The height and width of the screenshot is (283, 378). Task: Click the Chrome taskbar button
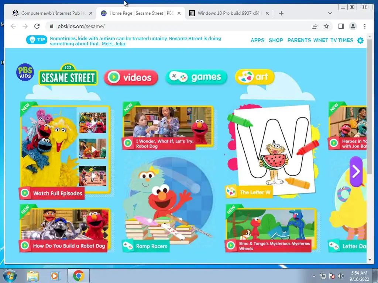pos(79,276)
